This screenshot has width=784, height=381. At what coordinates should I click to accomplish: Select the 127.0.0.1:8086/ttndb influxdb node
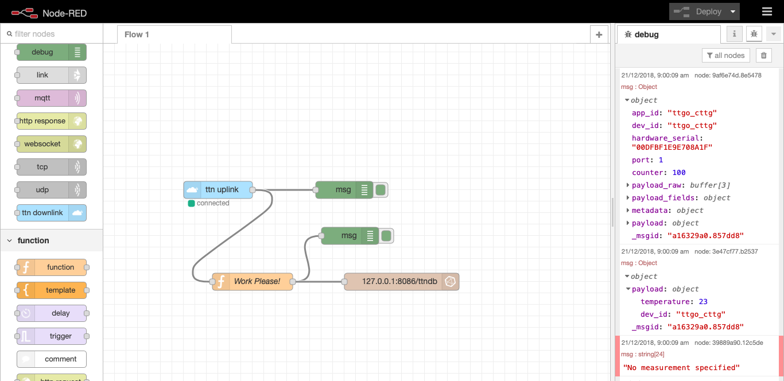(x=402, y=282)
